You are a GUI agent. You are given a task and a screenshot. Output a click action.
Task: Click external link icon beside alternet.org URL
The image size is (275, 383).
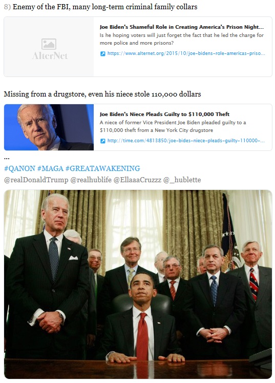pos(103,53)
